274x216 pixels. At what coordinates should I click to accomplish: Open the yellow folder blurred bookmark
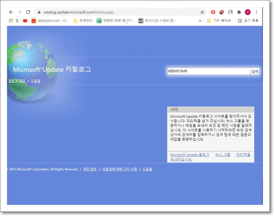pyautogui.click(x=83, y=21)
